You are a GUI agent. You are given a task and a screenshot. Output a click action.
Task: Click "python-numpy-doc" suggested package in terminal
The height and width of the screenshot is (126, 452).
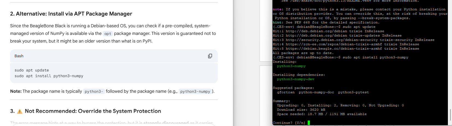(x=316, y=92)
